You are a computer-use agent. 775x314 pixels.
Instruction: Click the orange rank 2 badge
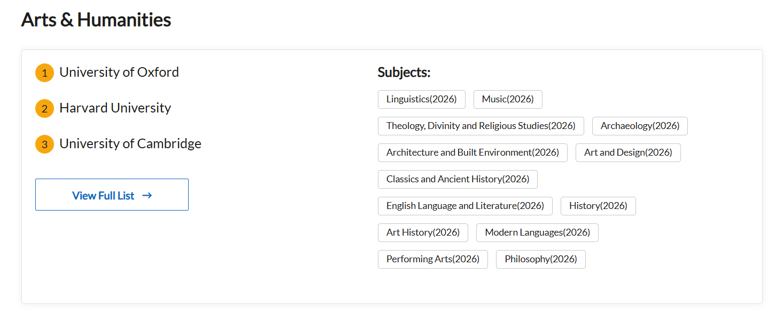coord(44,109)
